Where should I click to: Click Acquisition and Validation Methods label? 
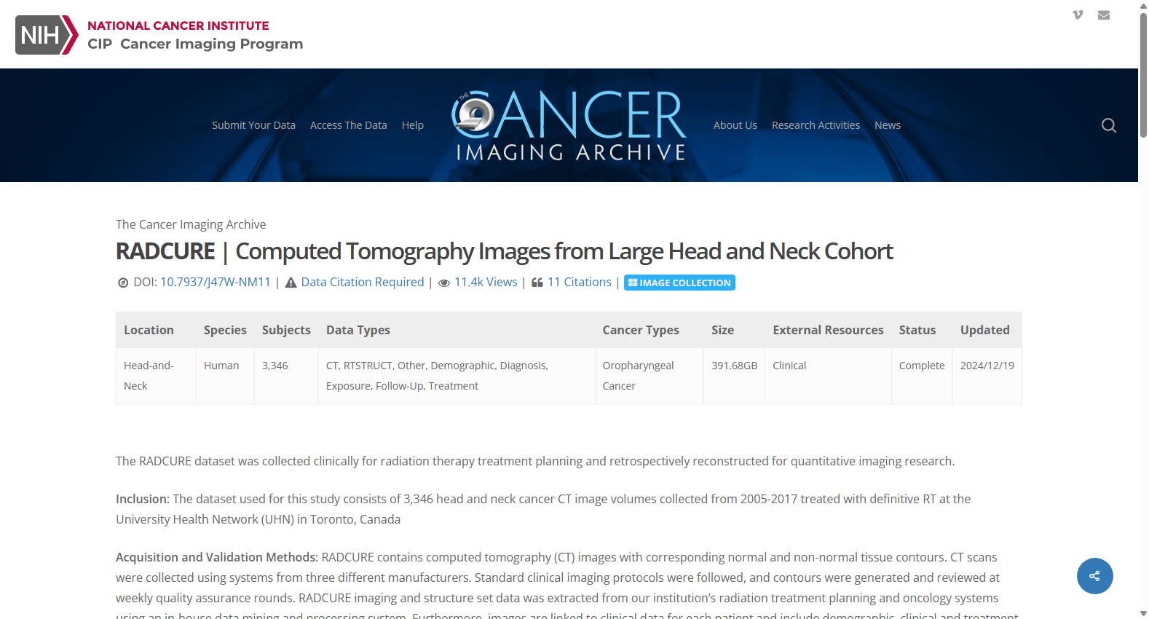(216, 557)
